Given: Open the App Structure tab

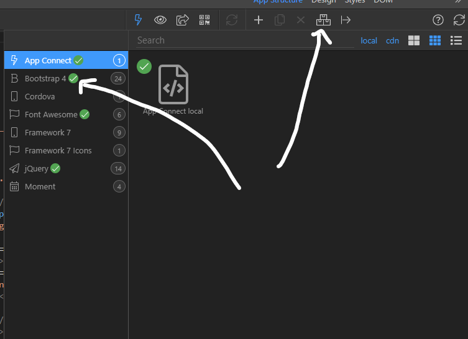Looking at the screenshot, I should pos(278,1).
